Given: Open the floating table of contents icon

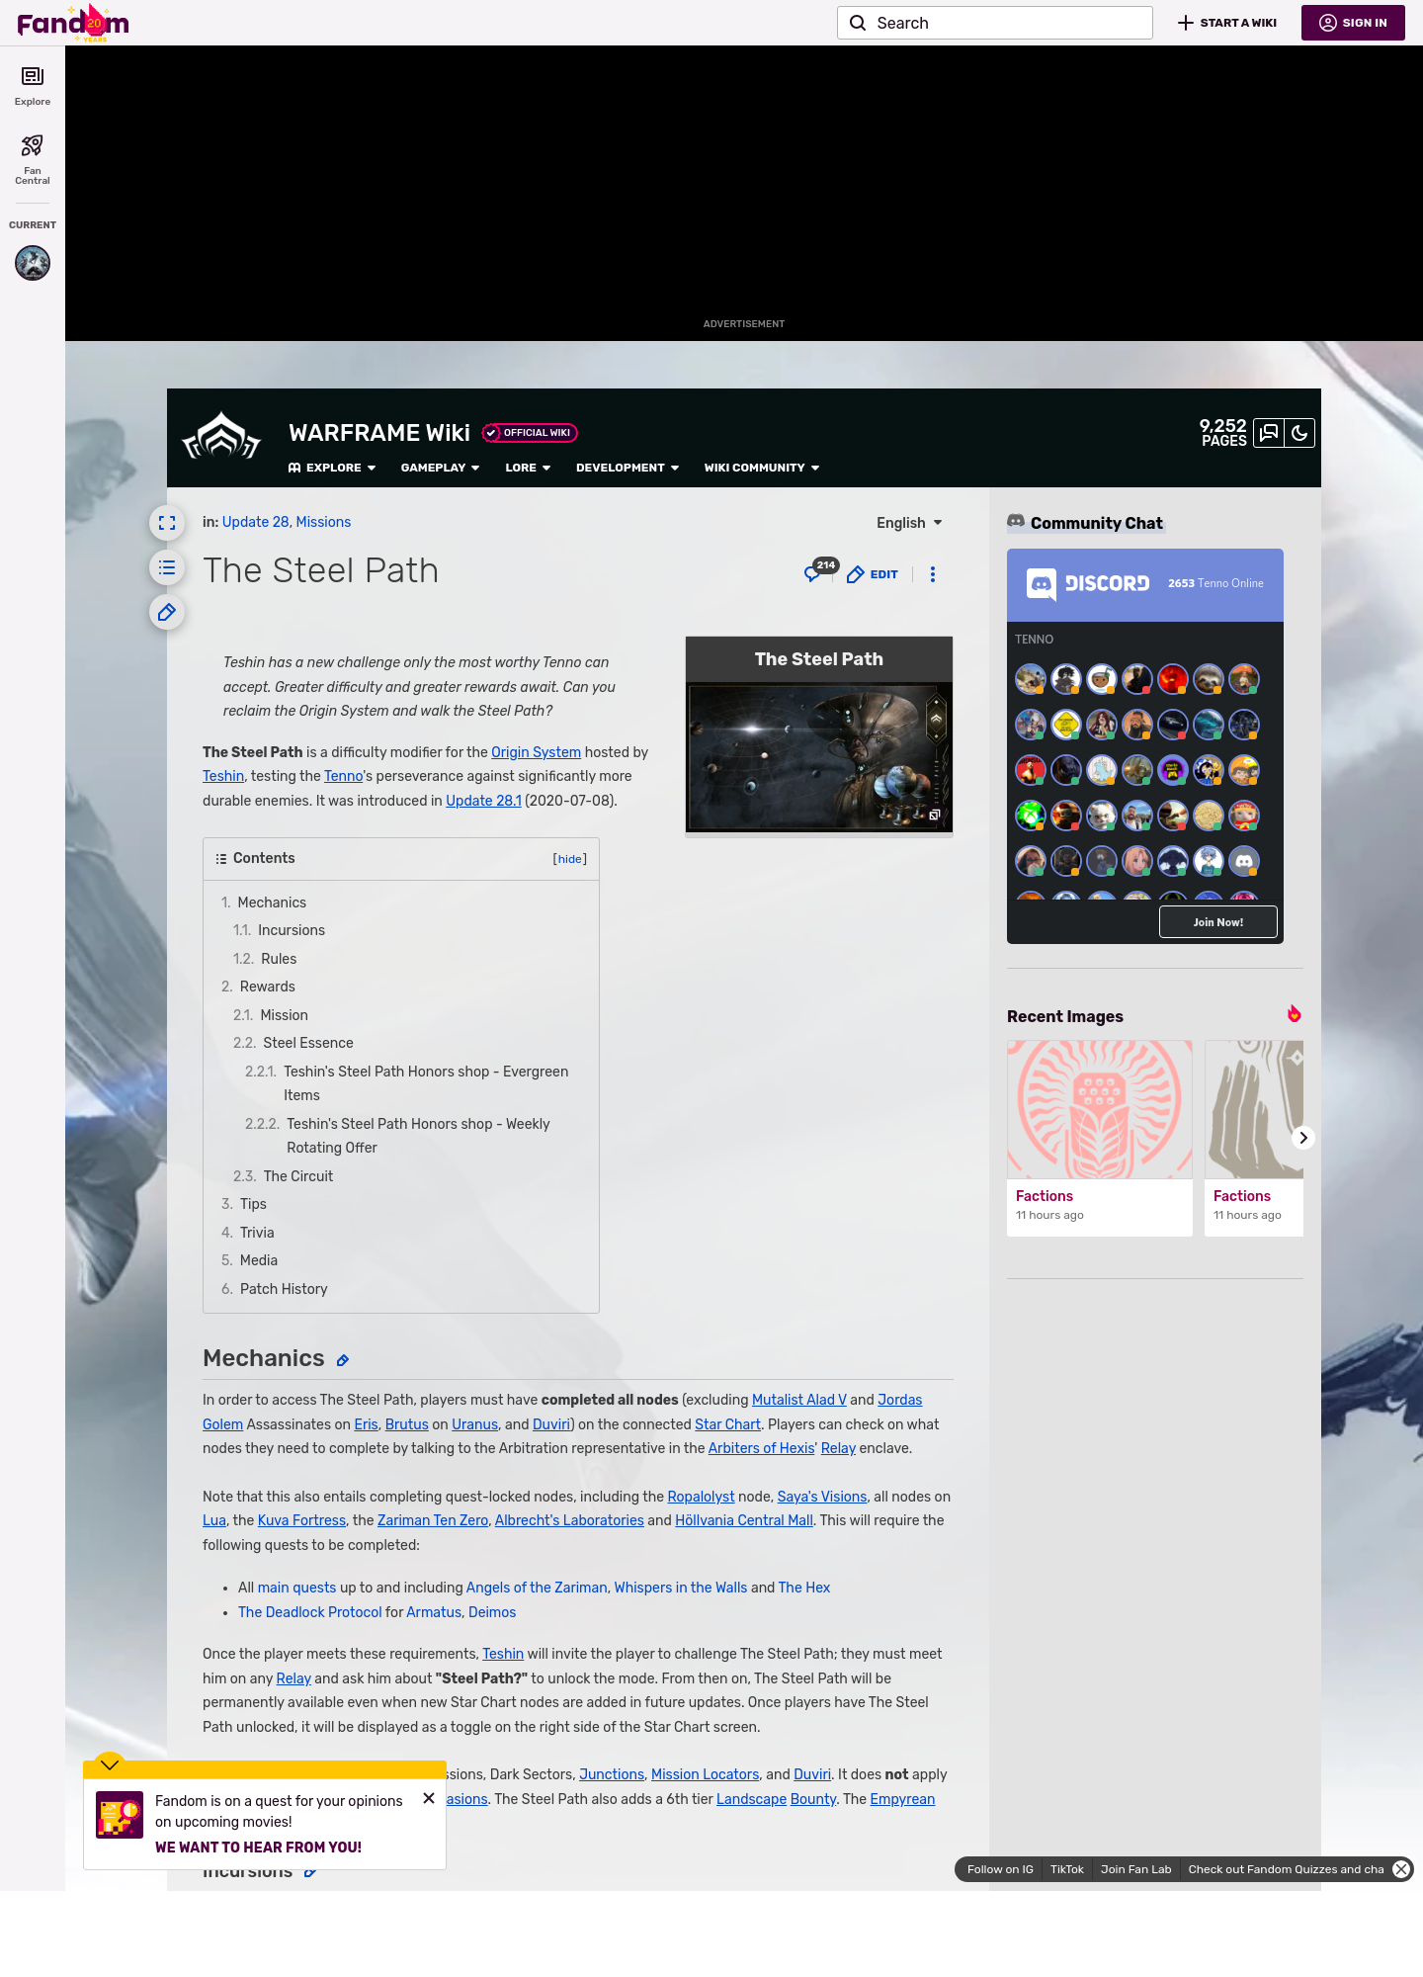Looking at the screenshot, I should point(167,567).
